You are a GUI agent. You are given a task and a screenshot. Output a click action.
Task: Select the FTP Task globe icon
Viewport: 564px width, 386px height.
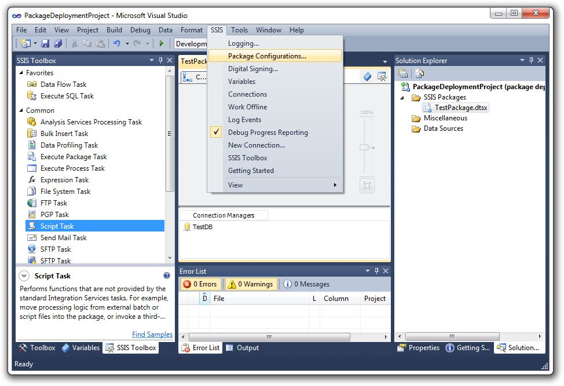(x=32, y=203)
